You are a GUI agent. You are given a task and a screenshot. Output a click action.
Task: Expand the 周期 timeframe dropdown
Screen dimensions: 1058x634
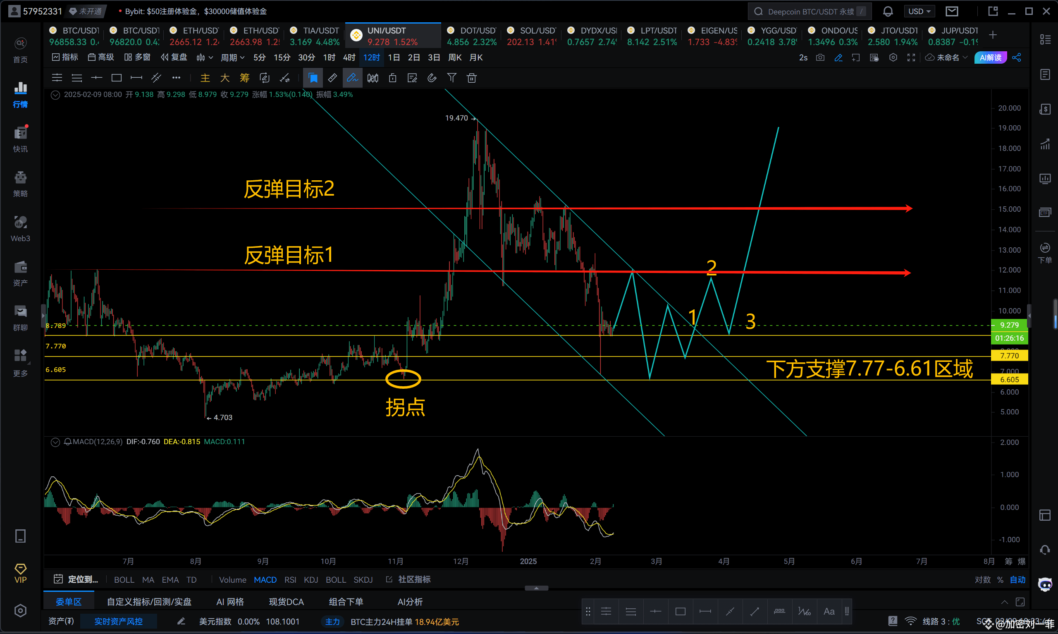(232, 57)
